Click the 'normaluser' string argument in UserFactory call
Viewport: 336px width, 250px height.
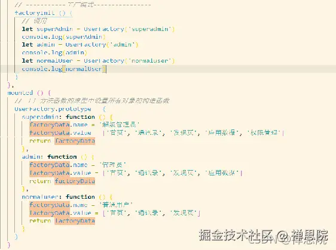pyautogui.click(x=150, y=61)
